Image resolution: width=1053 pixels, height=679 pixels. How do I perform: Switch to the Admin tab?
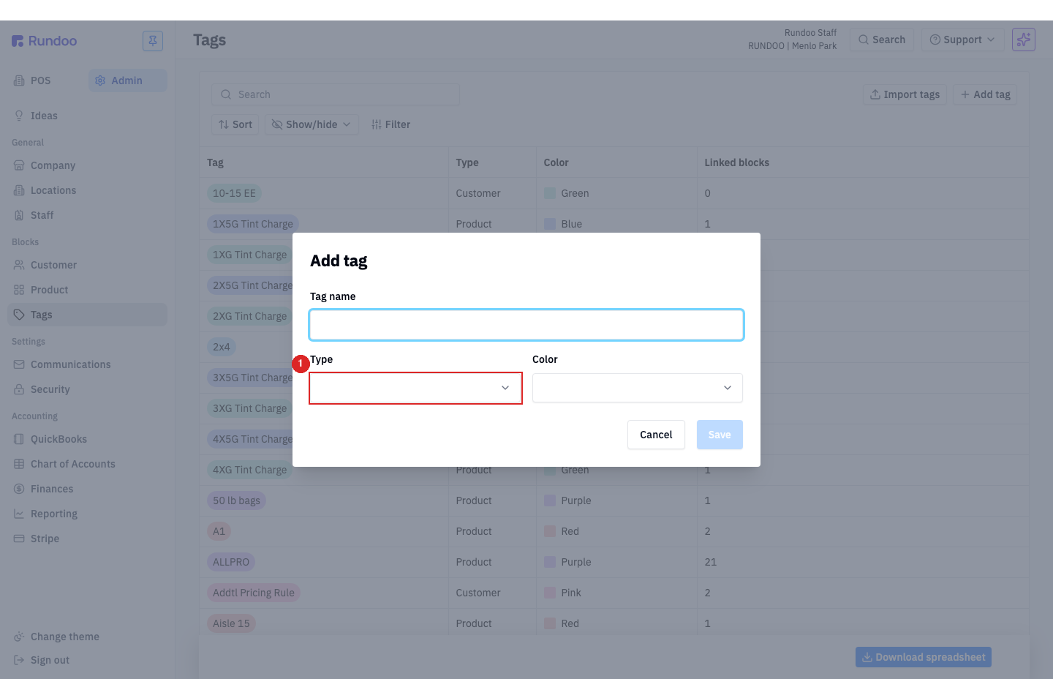pos(128,80)
